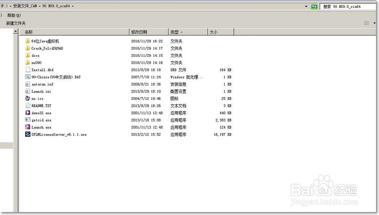
Task: Select the getcid.exe application icon
Action: 28,120
